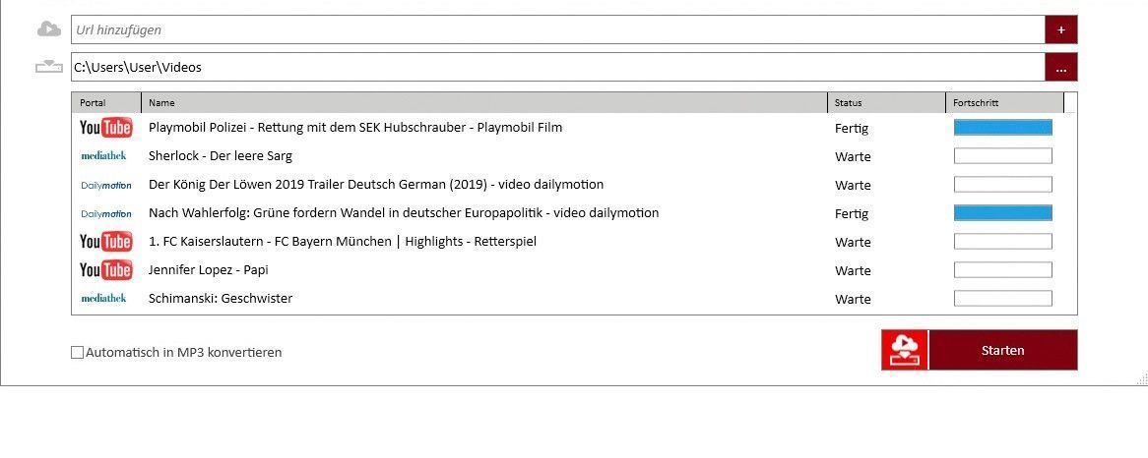Click the YouTube icon next to Jennifer Lopez - Papi

(105, 270)
